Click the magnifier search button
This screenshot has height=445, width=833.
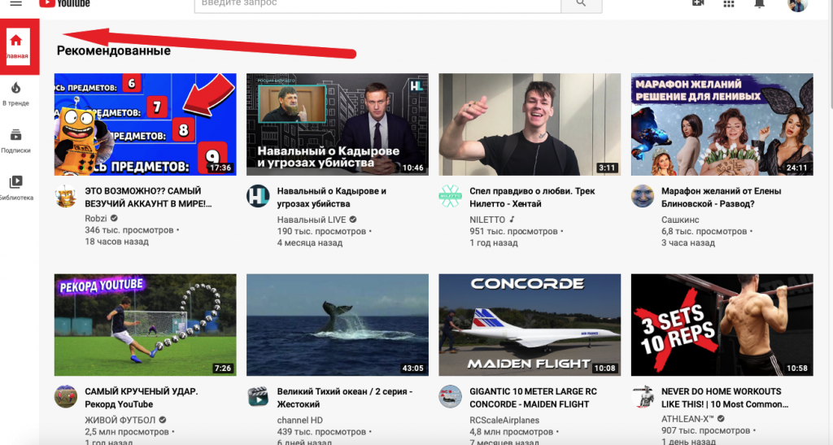(x=581, y=4)
